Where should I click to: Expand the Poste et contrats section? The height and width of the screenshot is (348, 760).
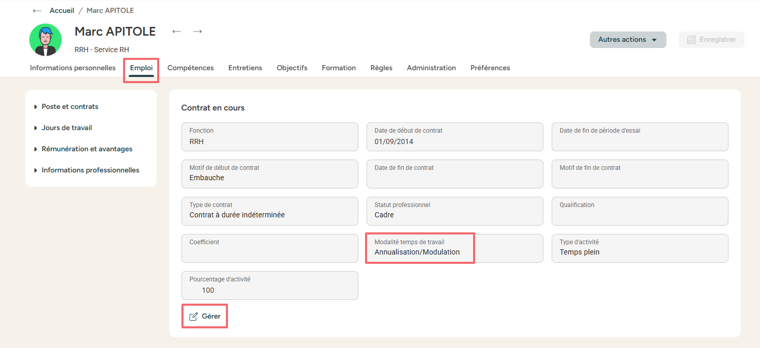[x=70, y=107]
